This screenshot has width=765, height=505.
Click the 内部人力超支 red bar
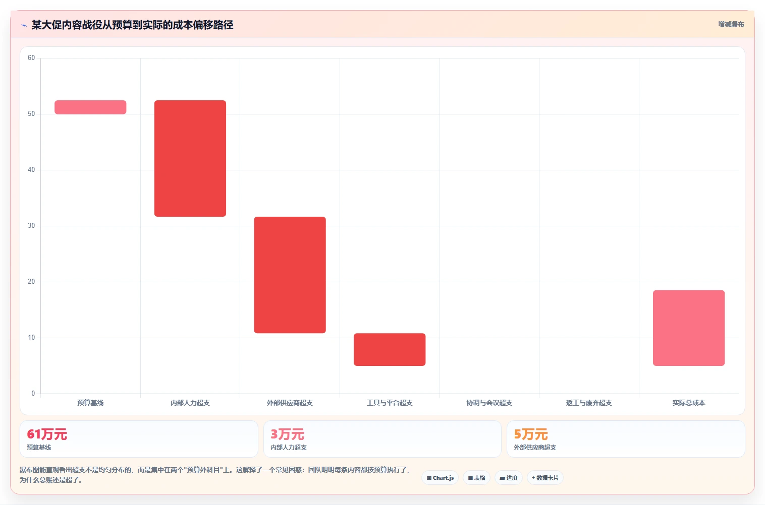coord(190,158)
